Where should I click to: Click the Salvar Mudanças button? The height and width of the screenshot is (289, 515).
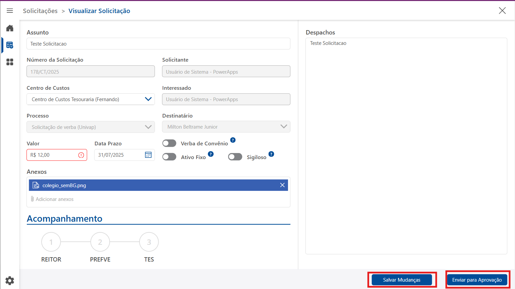coord(402,280)
